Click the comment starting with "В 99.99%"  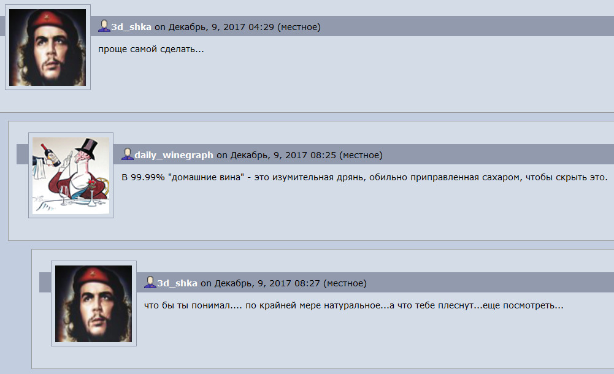(364, 178)
